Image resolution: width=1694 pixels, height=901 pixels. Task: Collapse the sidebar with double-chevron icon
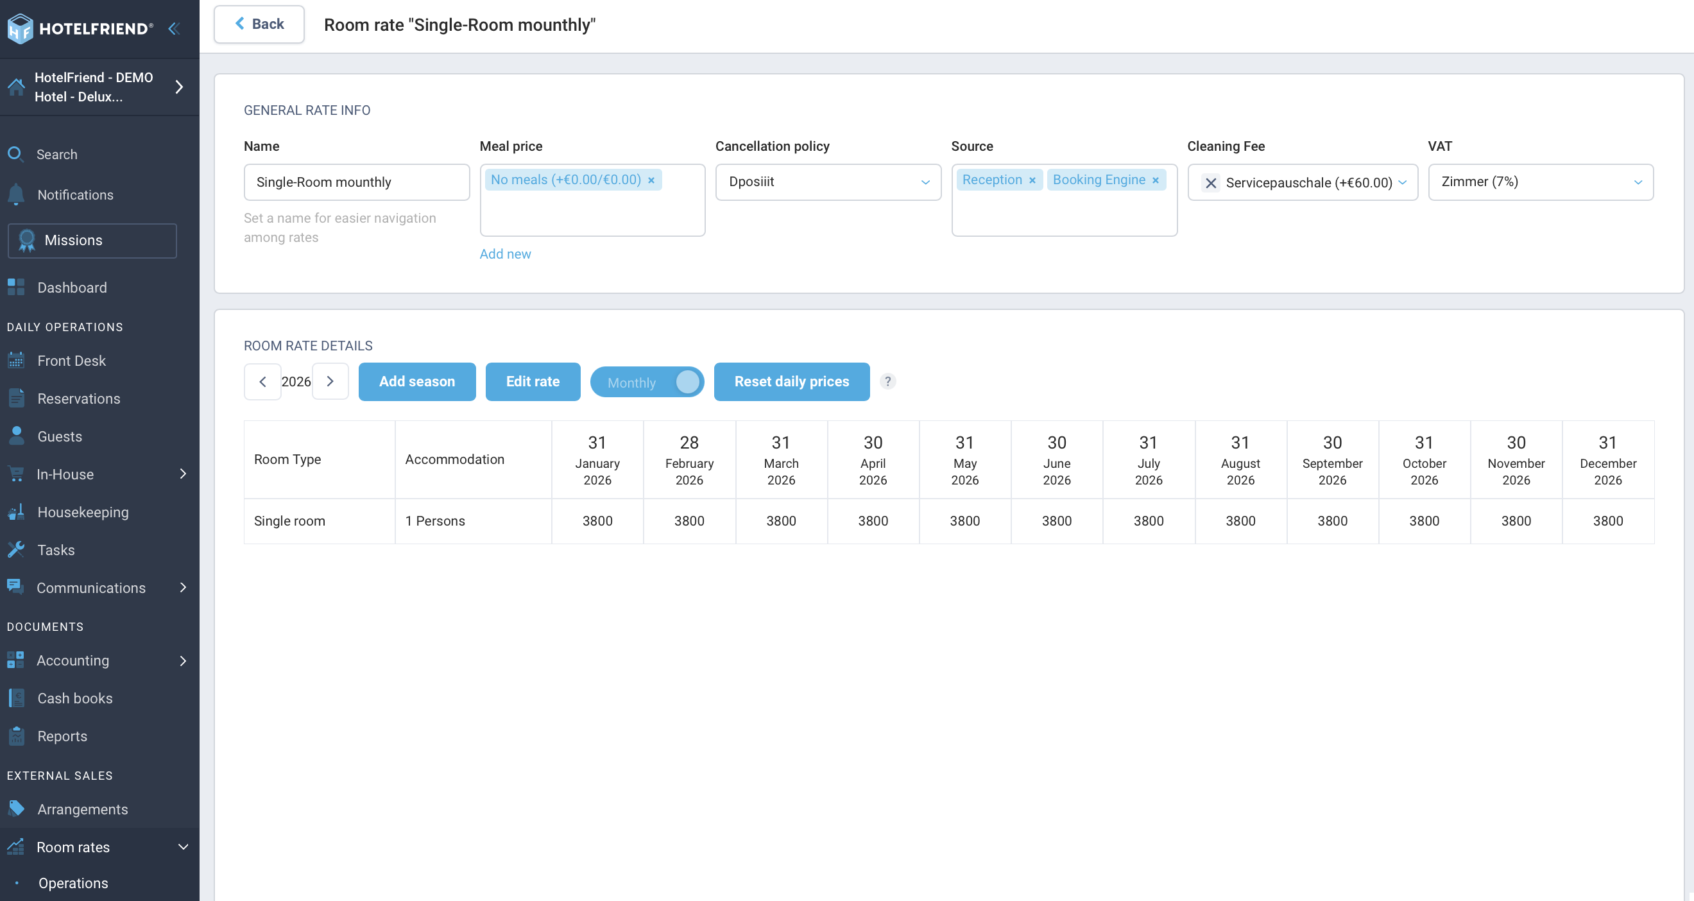[x=175, y=28]
